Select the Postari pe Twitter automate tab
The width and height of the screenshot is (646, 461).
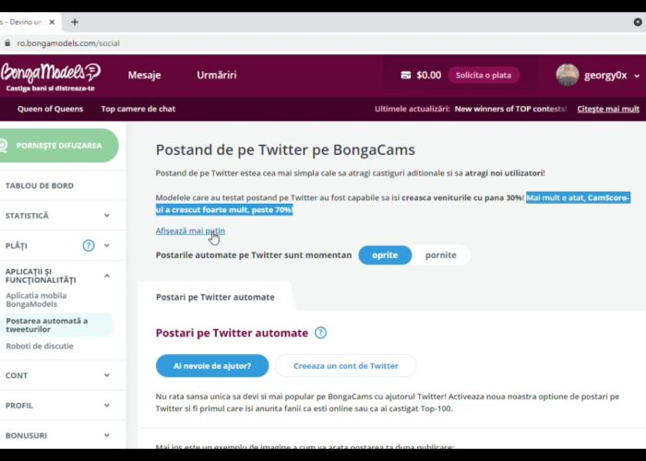pos(215,297)
